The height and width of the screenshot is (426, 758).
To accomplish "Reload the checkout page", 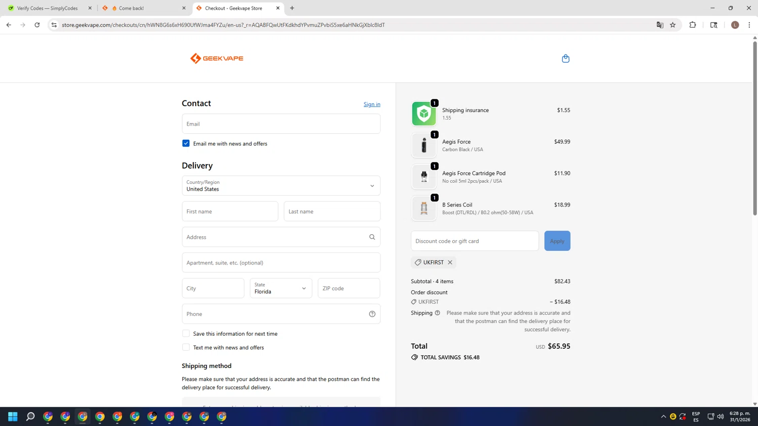I will pos(37,25).
